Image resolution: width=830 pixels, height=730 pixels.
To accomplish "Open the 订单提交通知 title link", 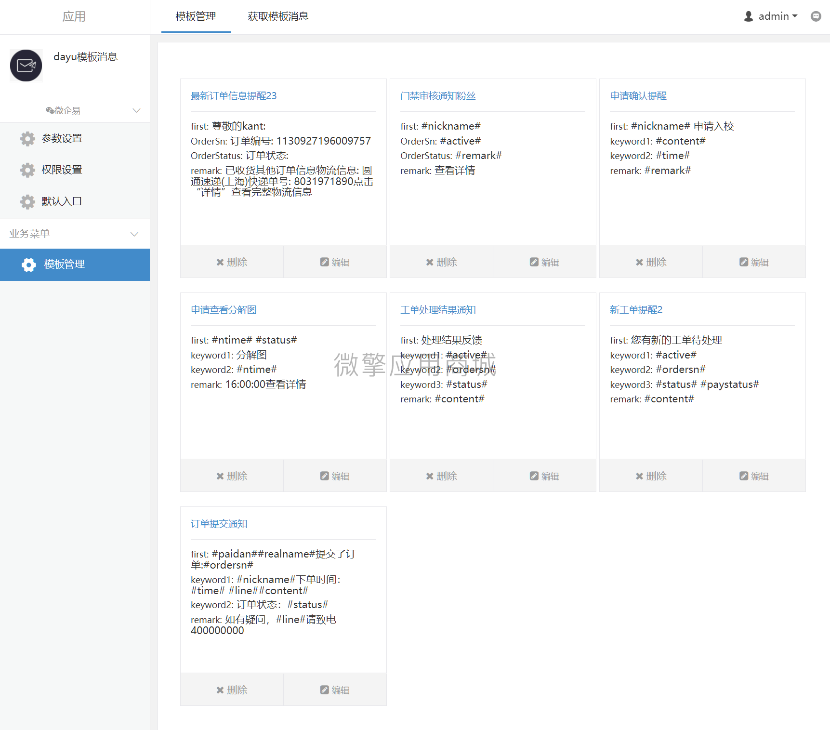I will click(x=219, y=524).
